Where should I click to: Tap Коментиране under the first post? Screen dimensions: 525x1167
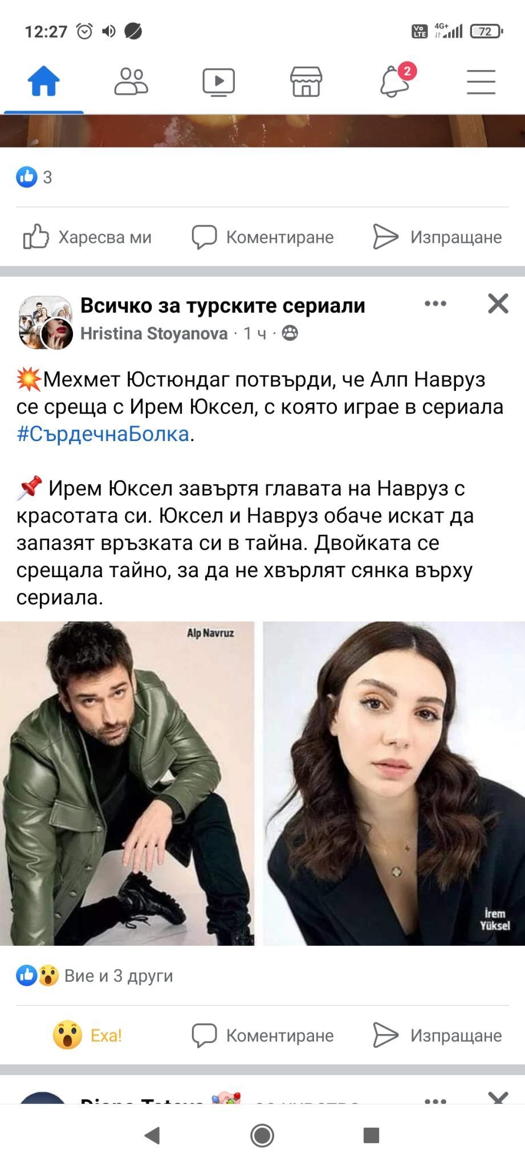tap(263, 237)
